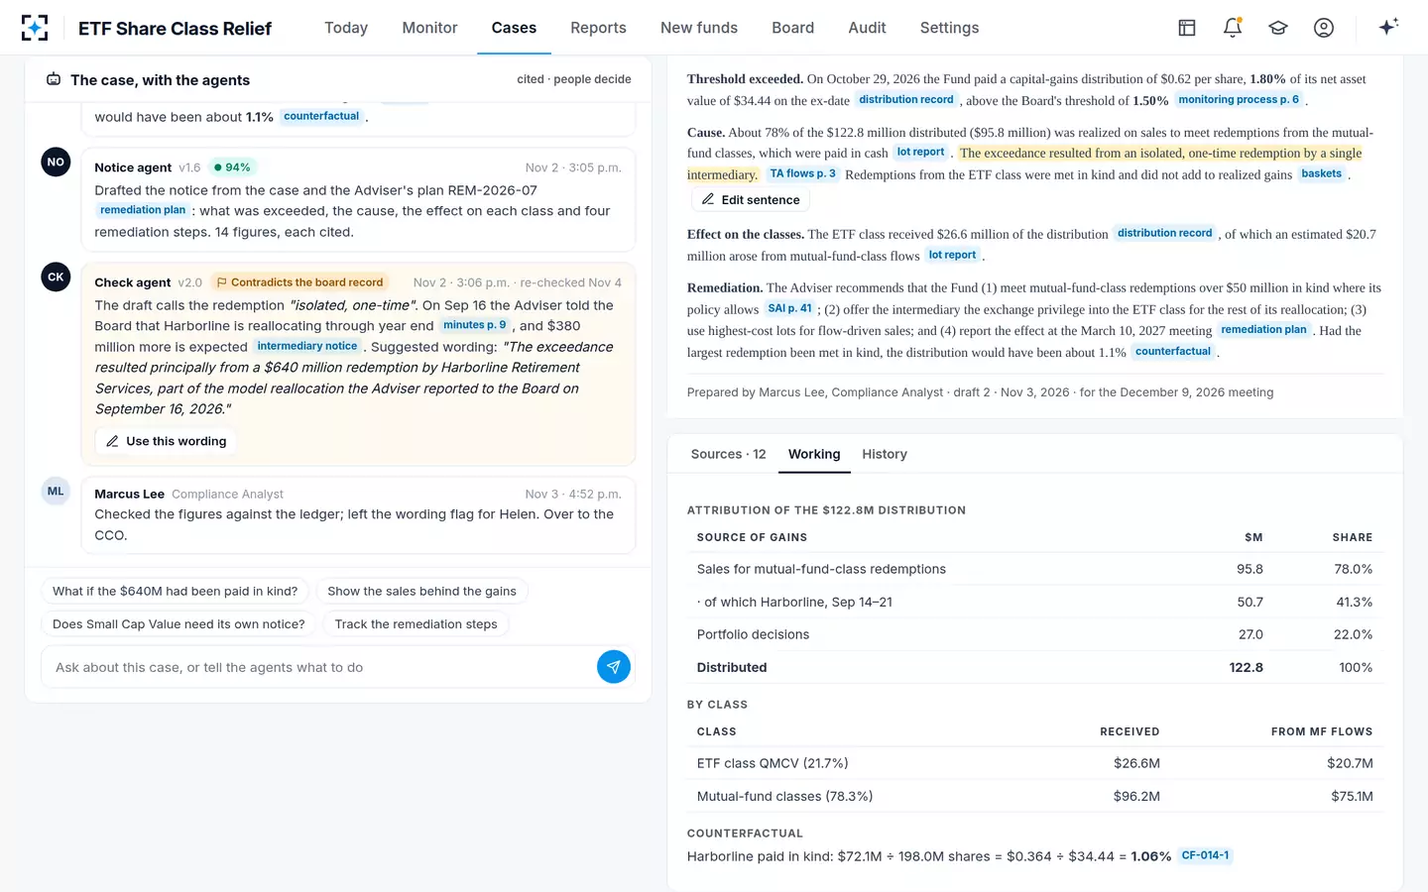Open the Audit tab
The height and width of the screenshot is (892, 1428).
pyautogui.click(x=867, y=28)
